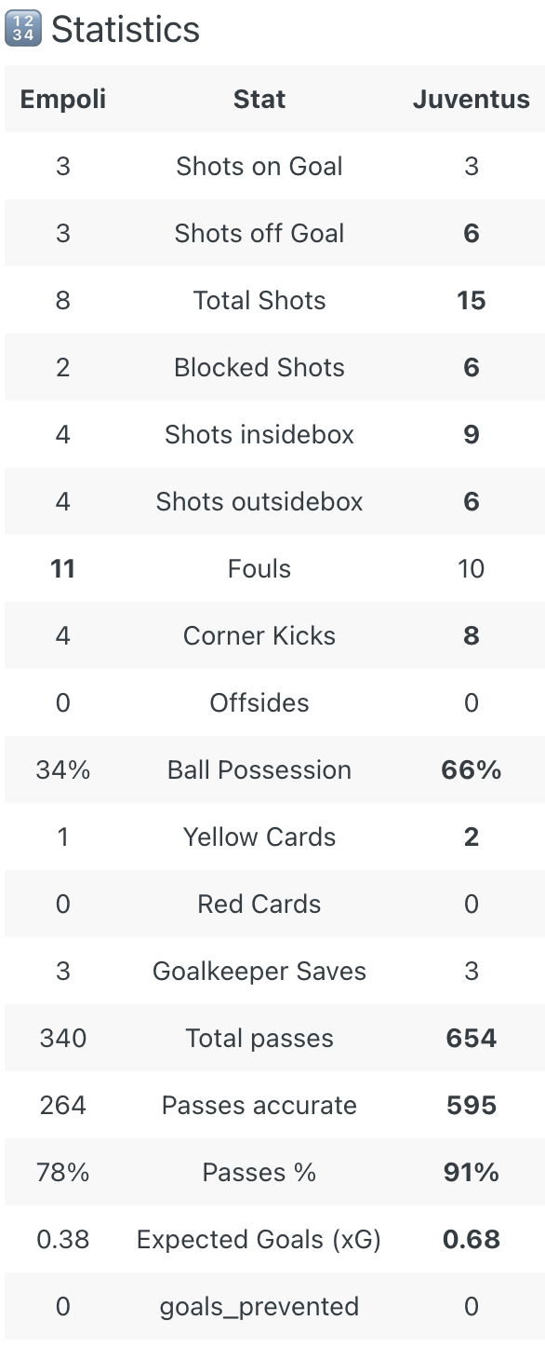Image resolution: width=545 pixels, height=1347 pixels.
Task: Select the Shots on Goal row label
Action: [259, 167]
